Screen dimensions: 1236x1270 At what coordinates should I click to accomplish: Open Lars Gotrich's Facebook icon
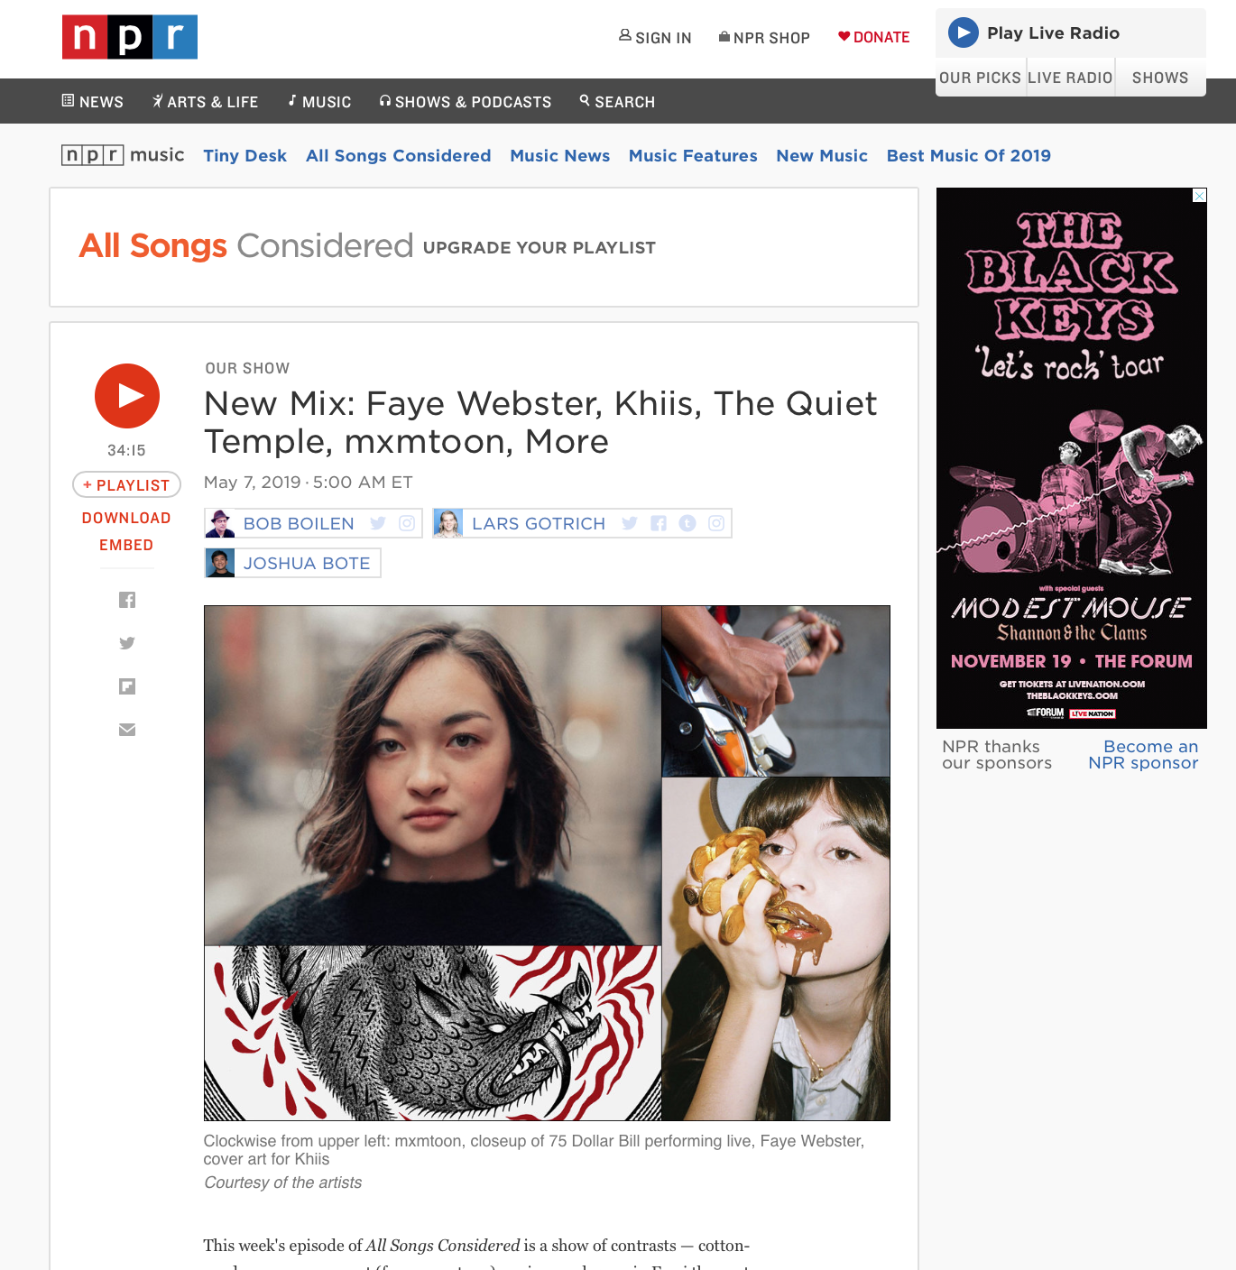[x=659, y=523]
